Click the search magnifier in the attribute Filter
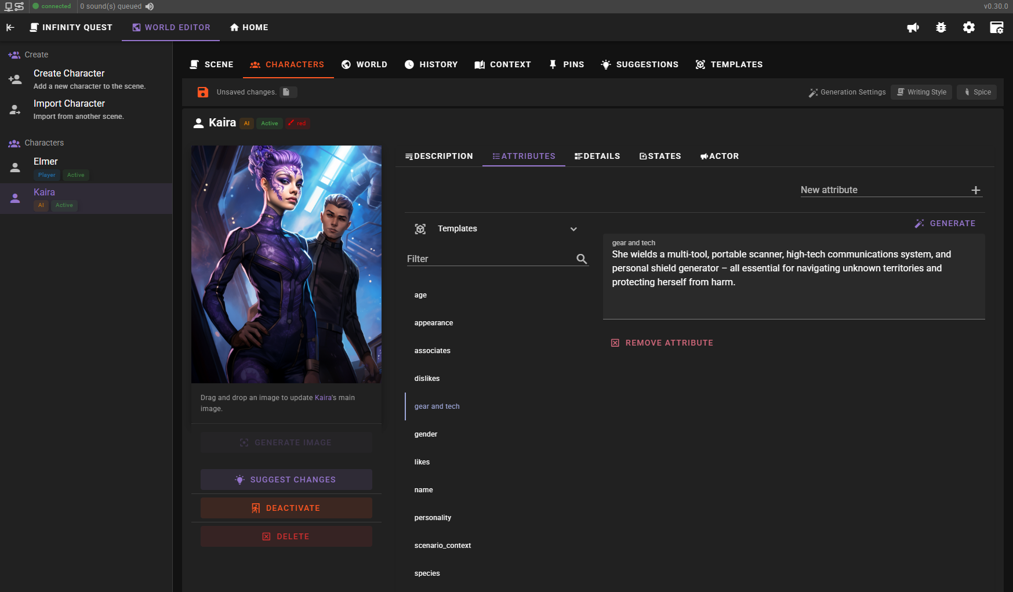Viewport: 1013px width, 592px height. tap(582, 259)
